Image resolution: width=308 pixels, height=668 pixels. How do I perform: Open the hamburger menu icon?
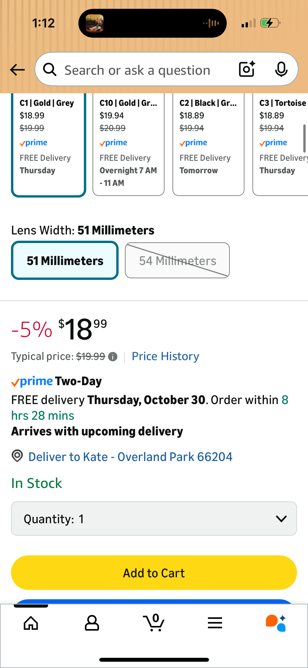tap(215, 623)
